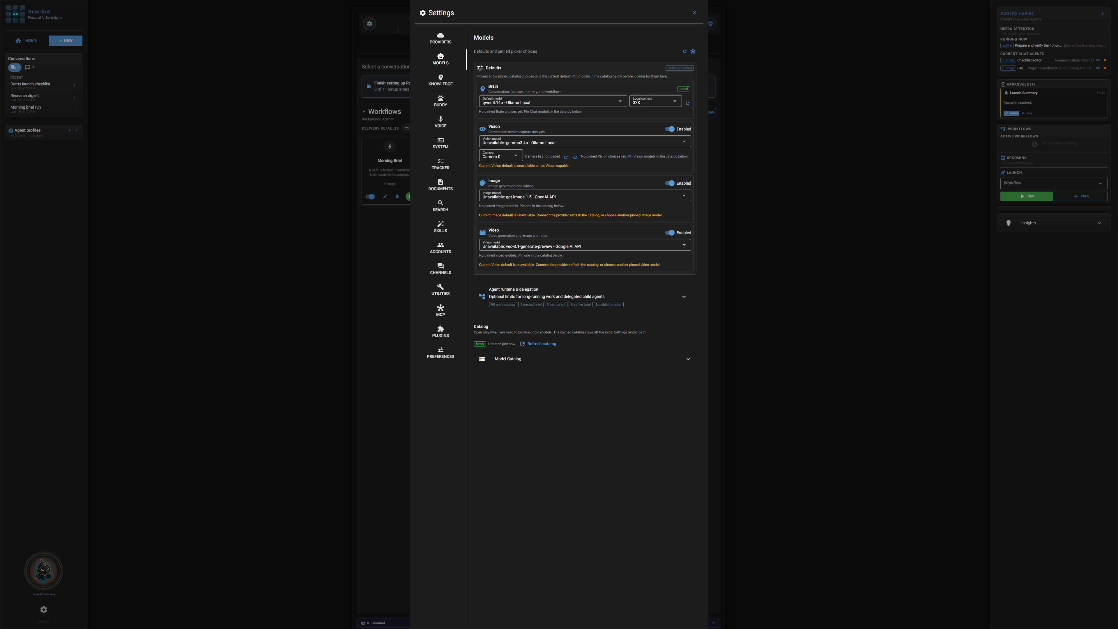Click the Catalog-backed badge

[x=679, y=68]
